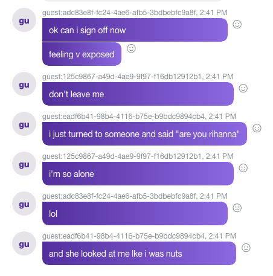Add reaction to 'are you rihanna' message

257,128
